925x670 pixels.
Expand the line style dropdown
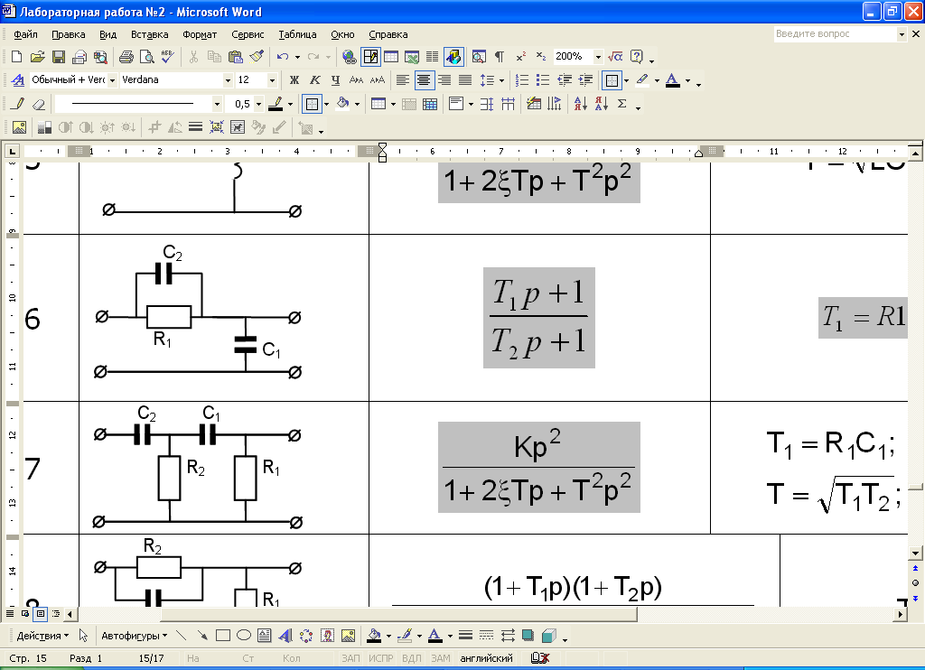pyautogui.click(x=217, y=105)
